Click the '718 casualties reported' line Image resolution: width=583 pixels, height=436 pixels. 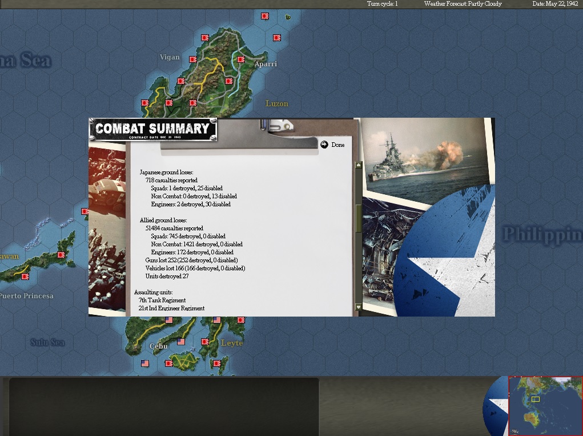[x=171, y=180]
